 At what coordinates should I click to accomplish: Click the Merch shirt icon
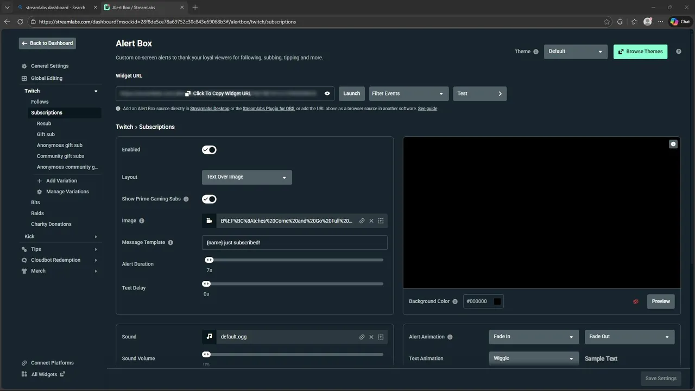24,271
